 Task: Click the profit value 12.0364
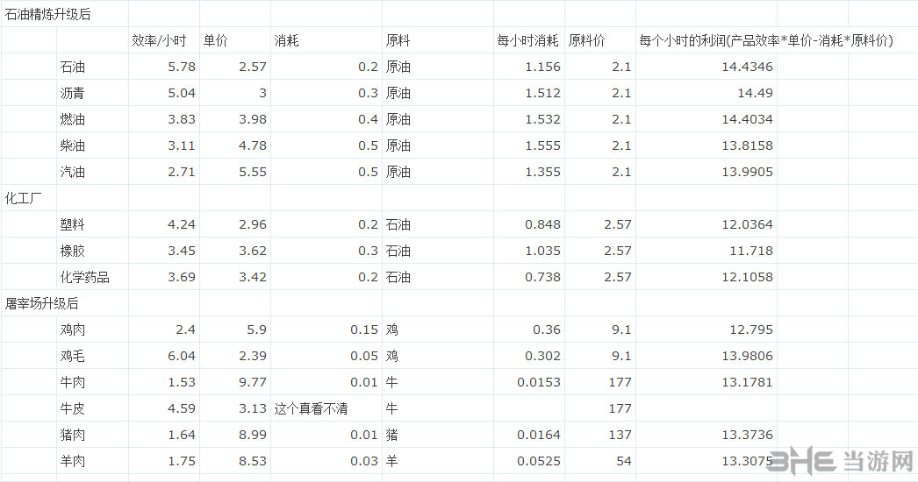pos(747,224)
